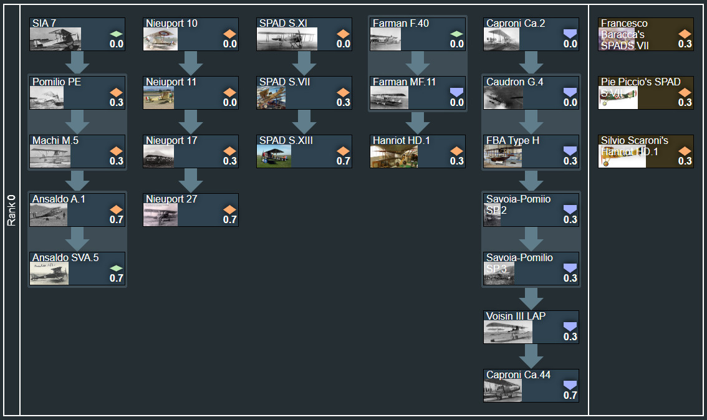Click the green icon on Farman F.40
The image size is (707, 420).
tap(456, 34)
